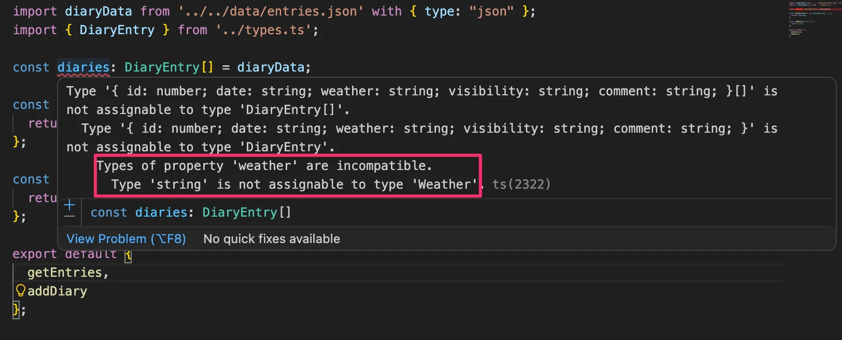Click the 'No quick fixes available' text
The width and height of the screenshot is (842, 340).
point(272,239)
